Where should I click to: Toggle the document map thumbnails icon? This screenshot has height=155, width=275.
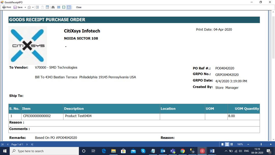tap(47, 7)
